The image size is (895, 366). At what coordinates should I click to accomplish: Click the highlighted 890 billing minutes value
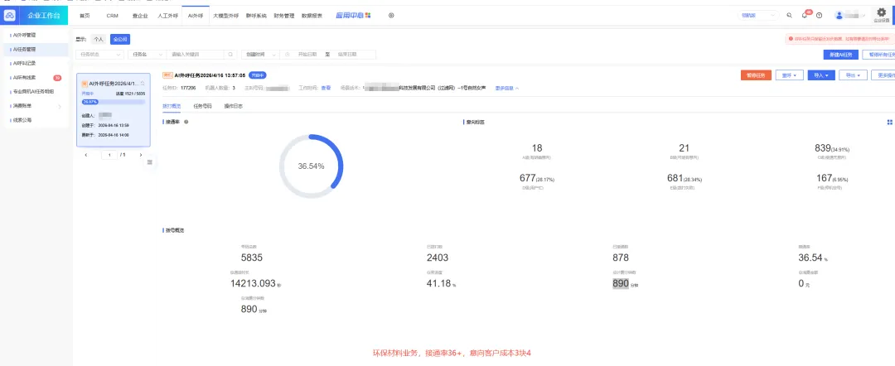621,283
